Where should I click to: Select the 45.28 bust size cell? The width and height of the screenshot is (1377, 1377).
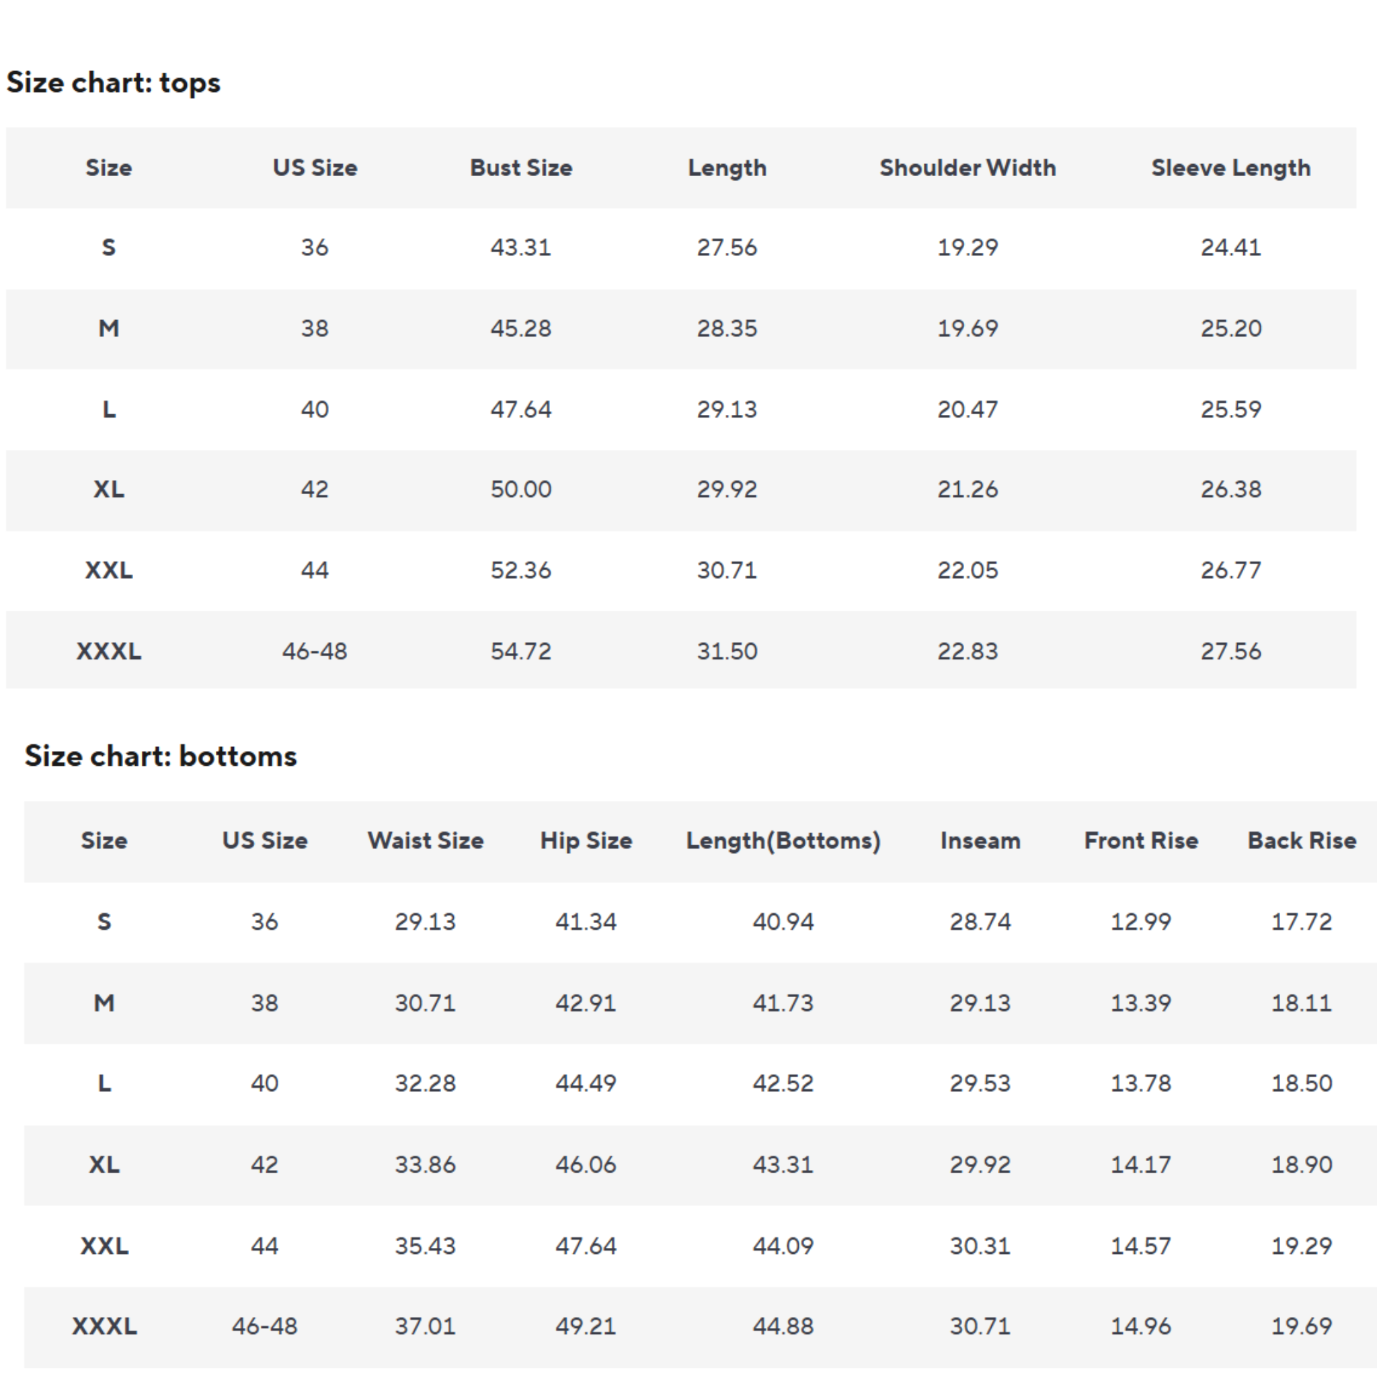[x=521, y=329]
